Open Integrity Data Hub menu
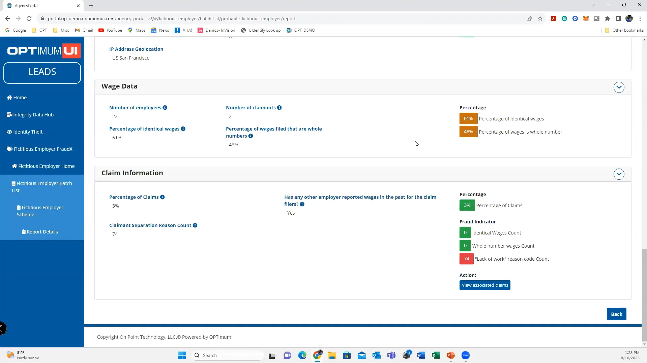Viewport: 647px width, 363px height. (30, 115)
